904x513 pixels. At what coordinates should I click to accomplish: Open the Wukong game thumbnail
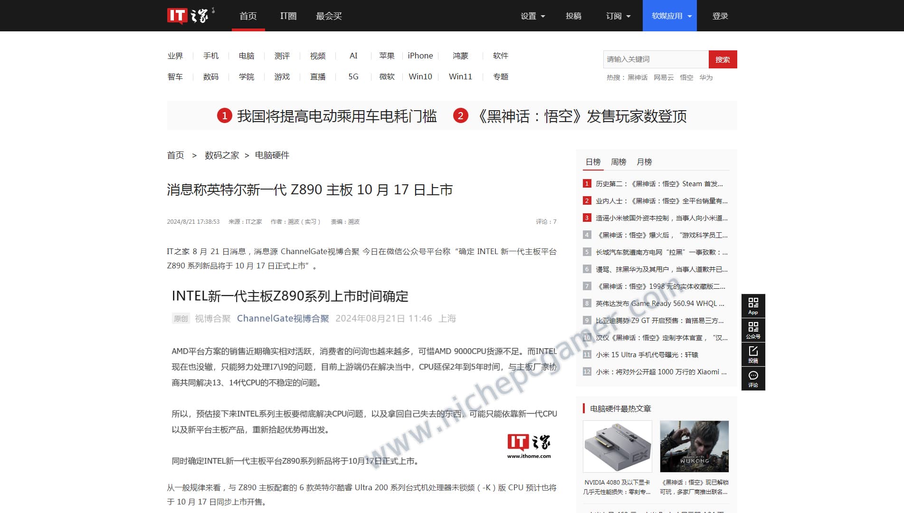pyautogui.click(x=694, y=446)
